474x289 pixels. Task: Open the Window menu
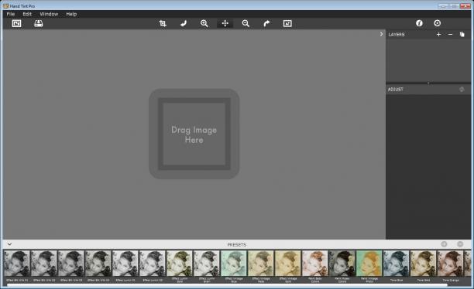(x=49, y=14)
